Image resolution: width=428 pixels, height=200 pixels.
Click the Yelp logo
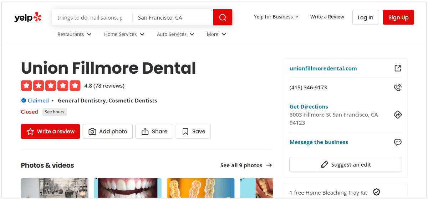[28, 17]
